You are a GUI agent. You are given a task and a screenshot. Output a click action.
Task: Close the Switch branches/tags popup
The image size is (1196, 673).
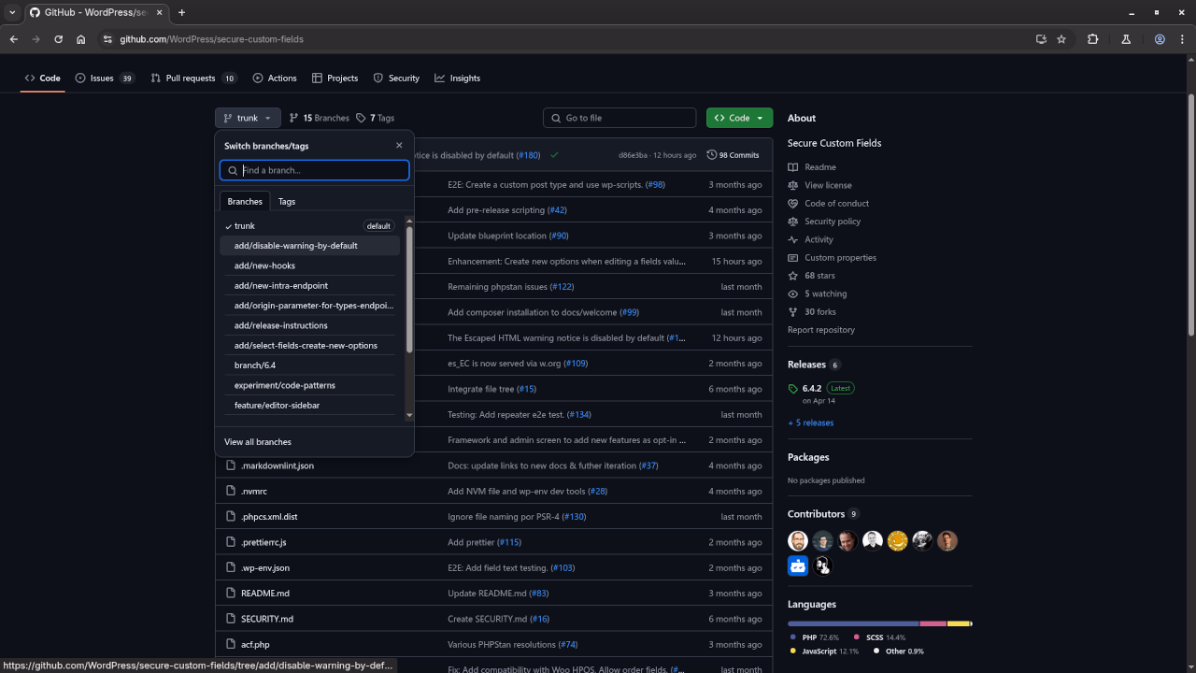coord(399,146)
